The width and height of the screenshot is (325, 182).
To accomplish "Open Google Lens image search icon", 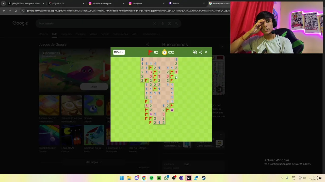I will coord(170,23).
